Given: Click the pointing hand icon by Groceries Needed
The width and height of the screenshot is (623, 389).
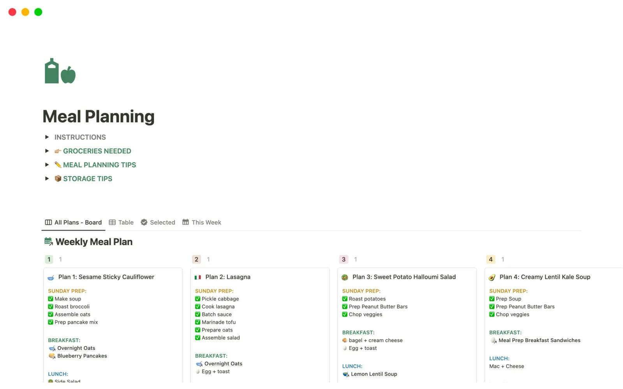Looking at the screenshot, I should pyautogui.click(x=58, y=151).
